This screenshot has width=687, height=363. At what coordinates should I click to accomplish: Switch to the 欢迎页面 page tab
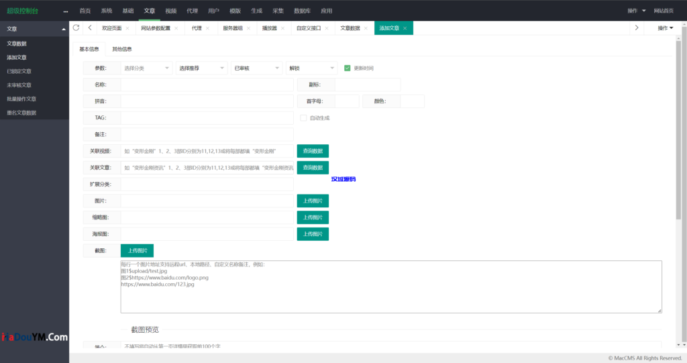(x=112, y=28)
